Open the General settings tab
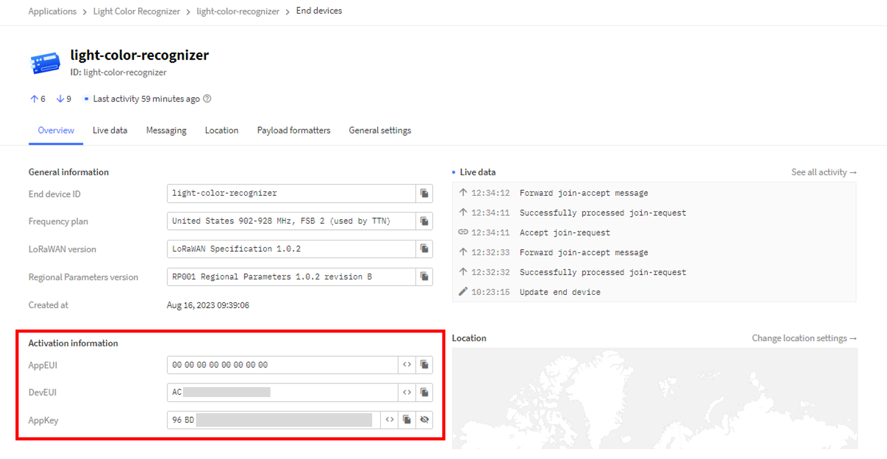This screenshot has height=459, width=887. 380,130
